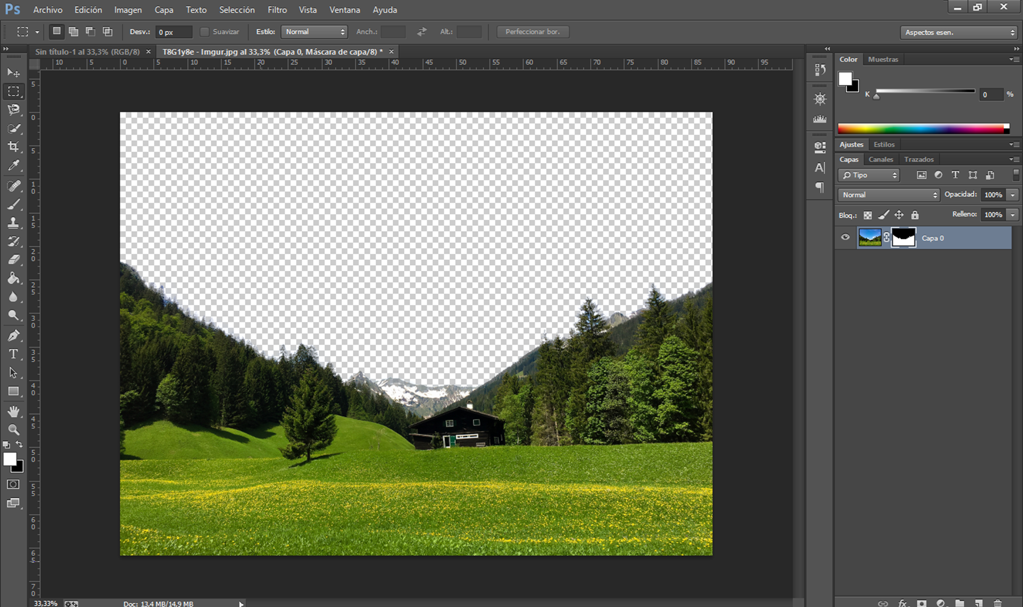Pick a color from the spectrum ramp

[924, 129]
